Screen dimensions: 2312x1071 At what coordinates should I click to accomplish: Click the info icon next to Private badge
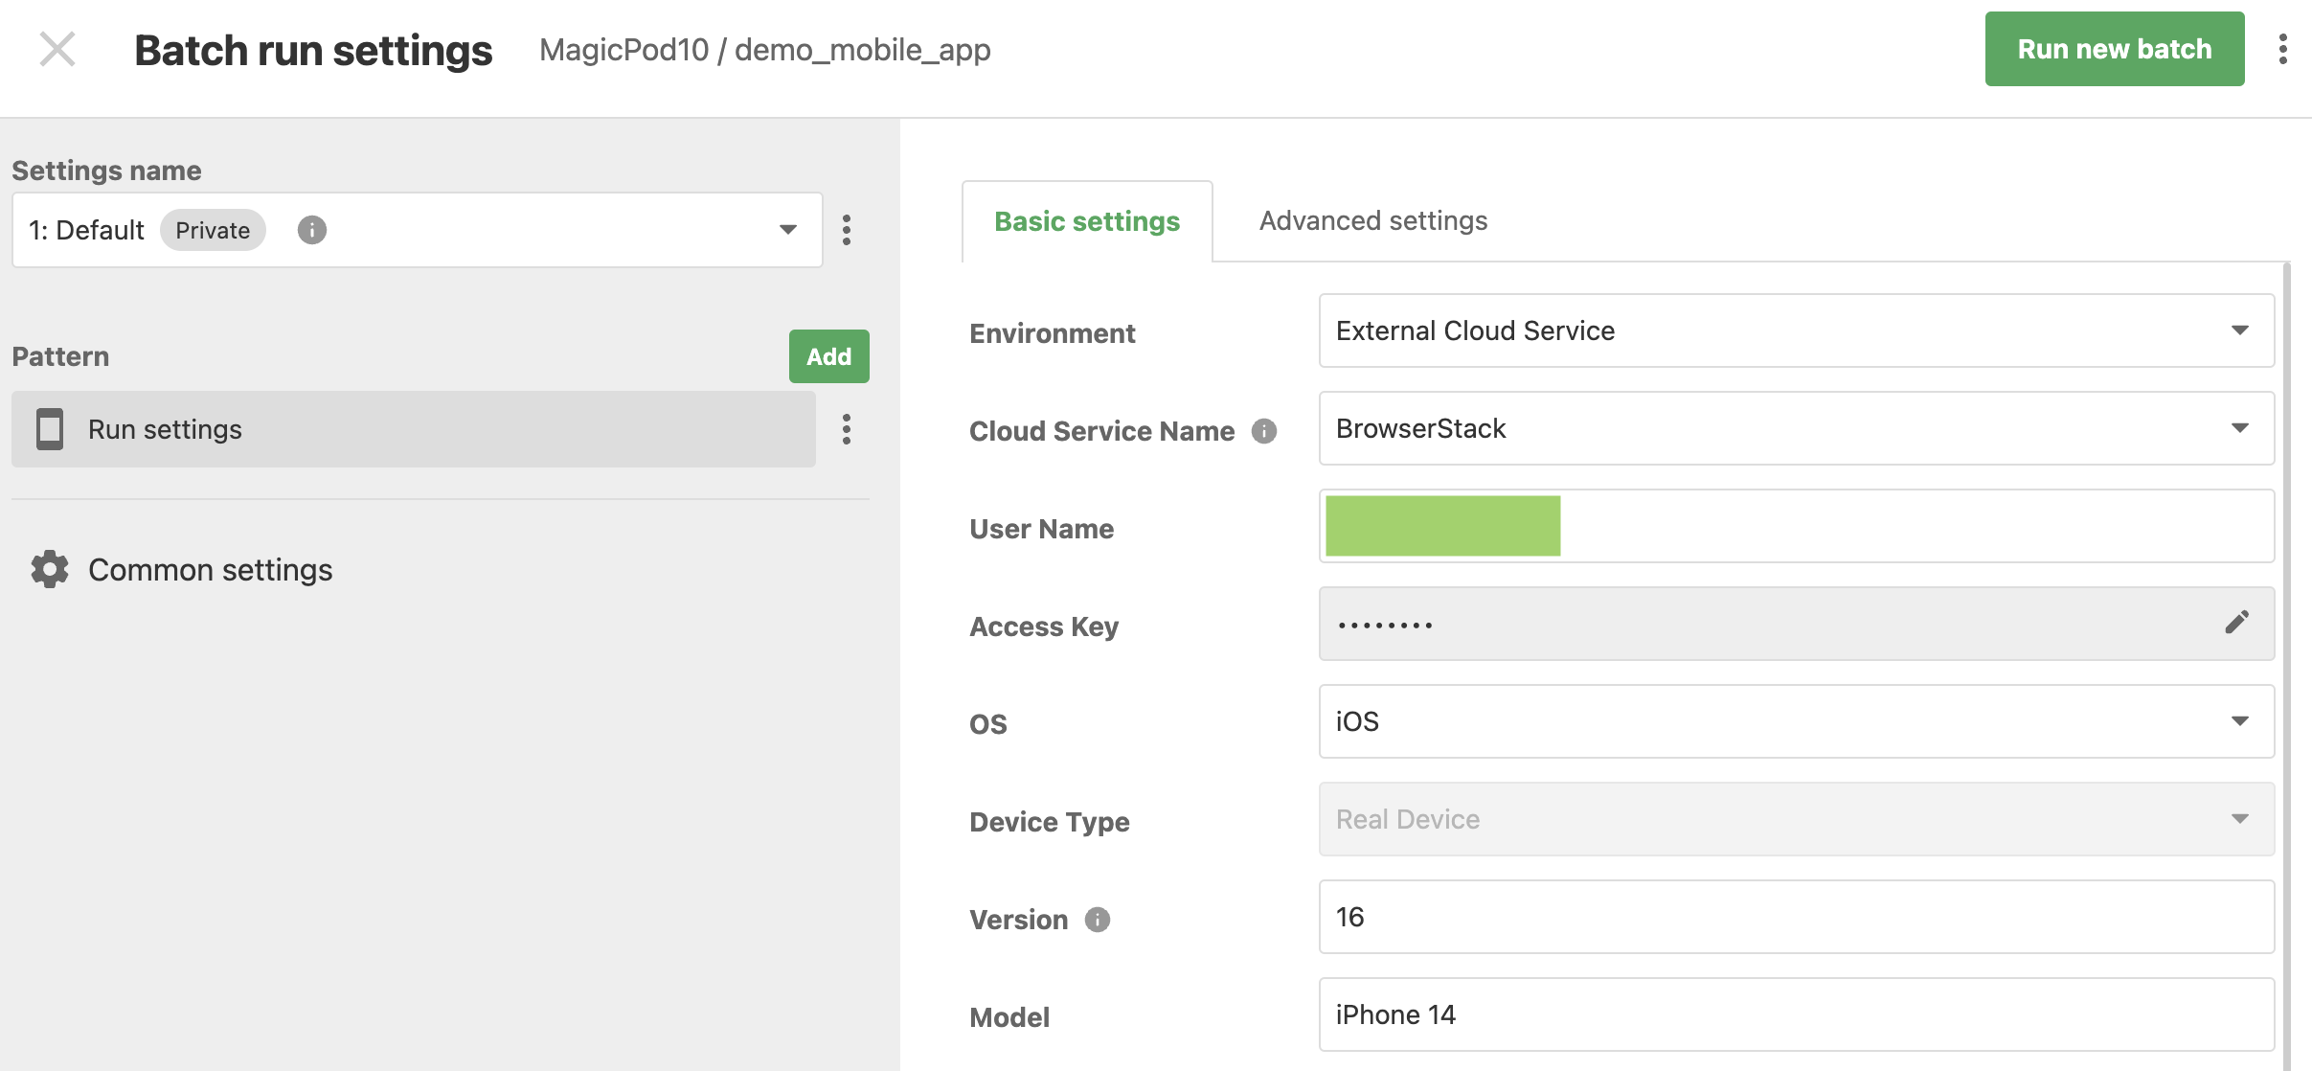(x=312, y=230)
